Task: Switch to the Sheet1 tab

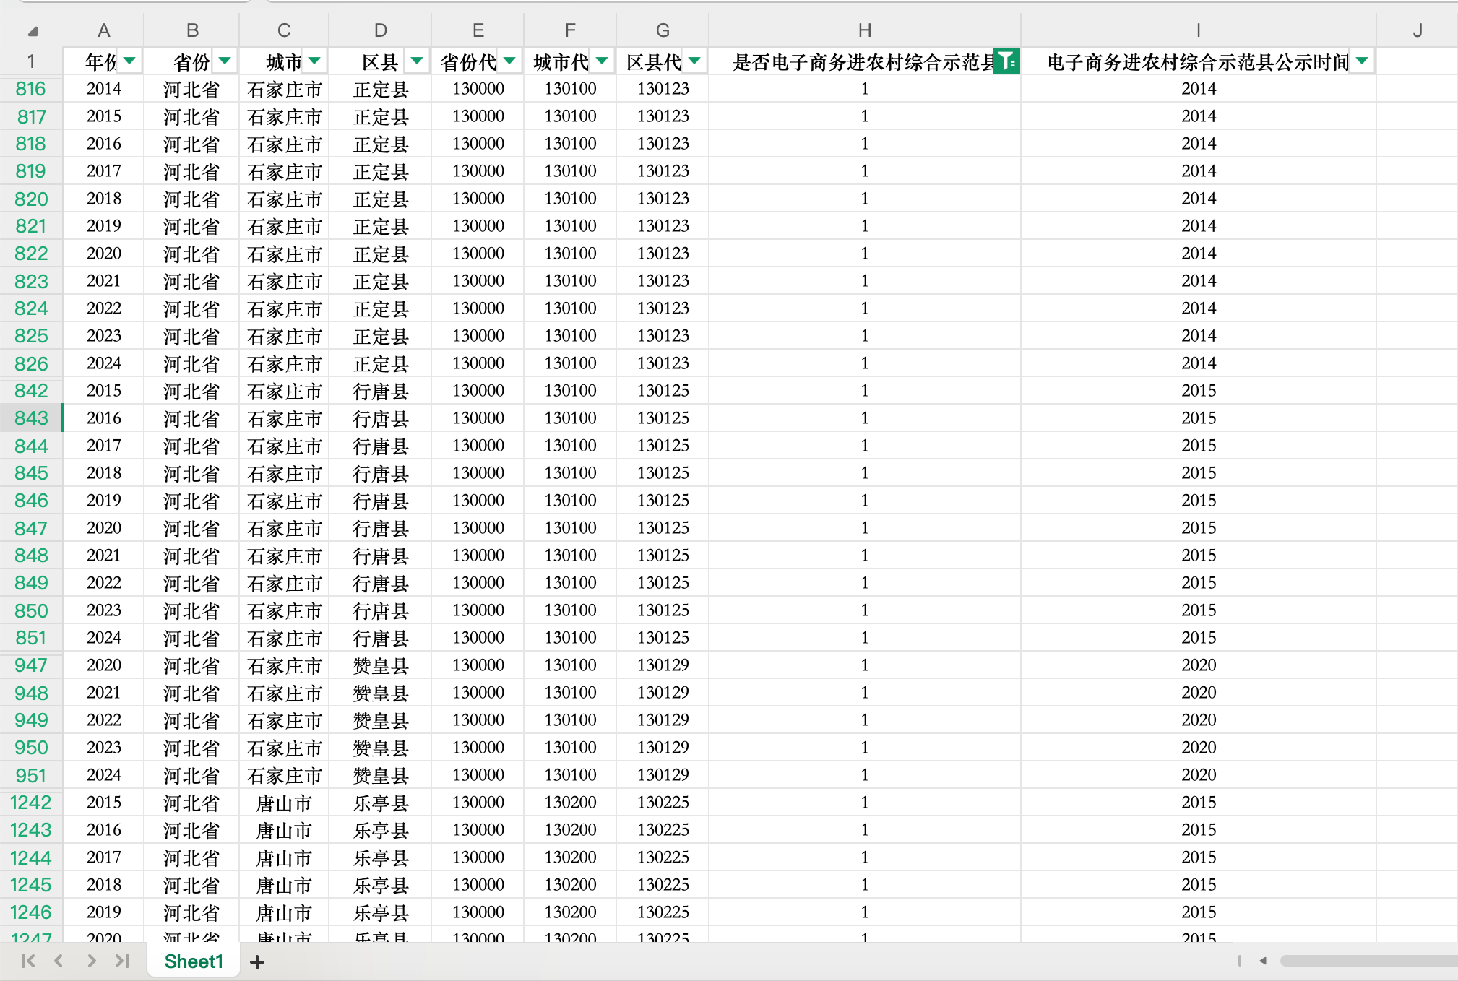Action: coord(194,961)
